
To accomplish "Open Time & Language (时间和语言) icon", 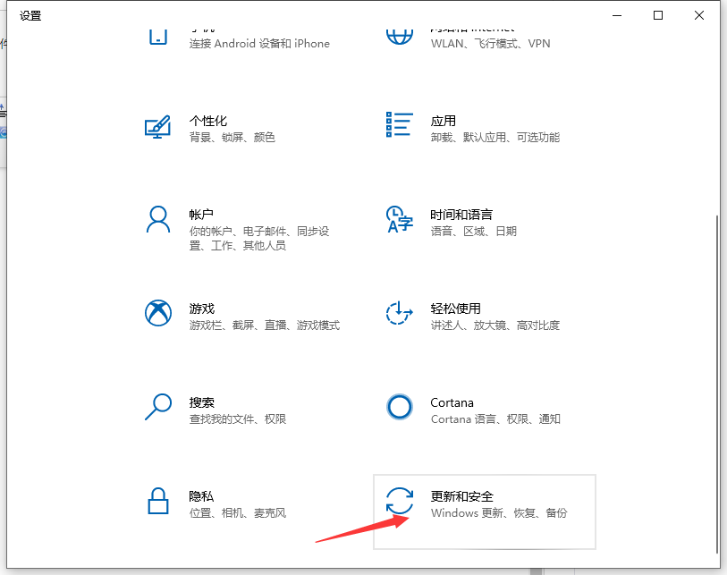I will pyautogui.click(x=399, y=218).
